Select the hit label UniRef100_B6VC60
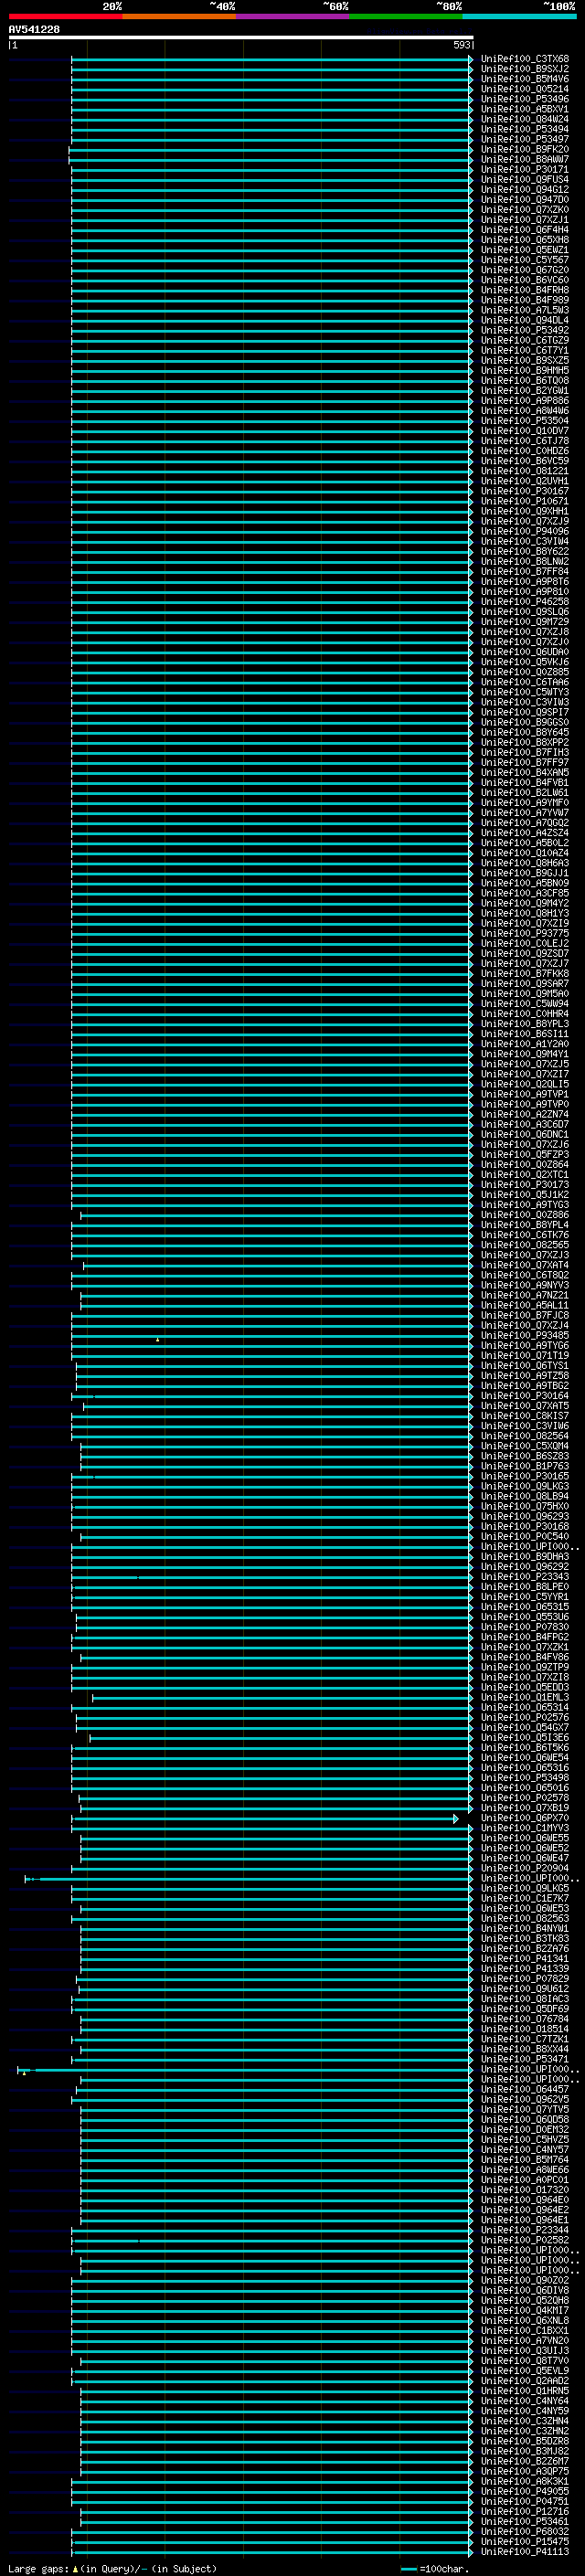585x2576 pixels. (525, 280)
